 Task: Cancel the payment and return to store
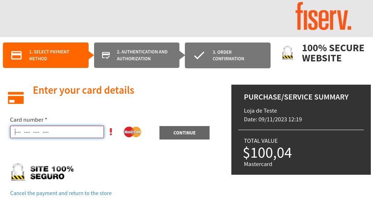coord(61,193)
